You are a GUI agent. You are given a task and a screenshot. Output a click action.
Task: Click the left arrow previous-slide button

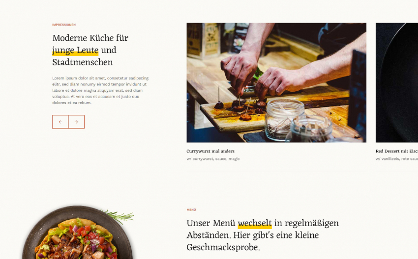tap(60, 122)
